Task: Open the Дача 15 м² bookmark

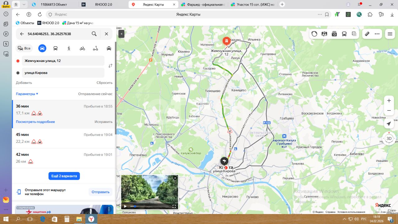Action: tap(78, 23)
